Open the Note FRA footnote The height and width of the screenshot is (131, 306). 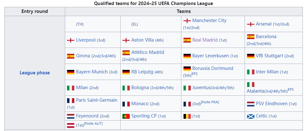(x=210, y=102)
